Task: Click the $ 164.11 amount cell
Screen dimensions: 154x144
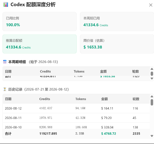Action: (x=107, y=108)
